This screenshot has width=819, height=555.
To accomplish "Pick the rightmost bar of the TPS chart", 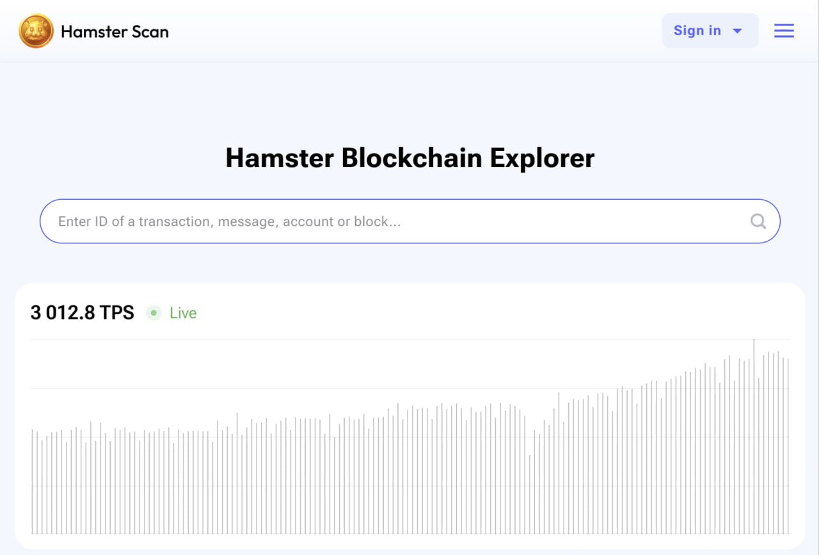I will pyautogui.click(x=788, y=448).
